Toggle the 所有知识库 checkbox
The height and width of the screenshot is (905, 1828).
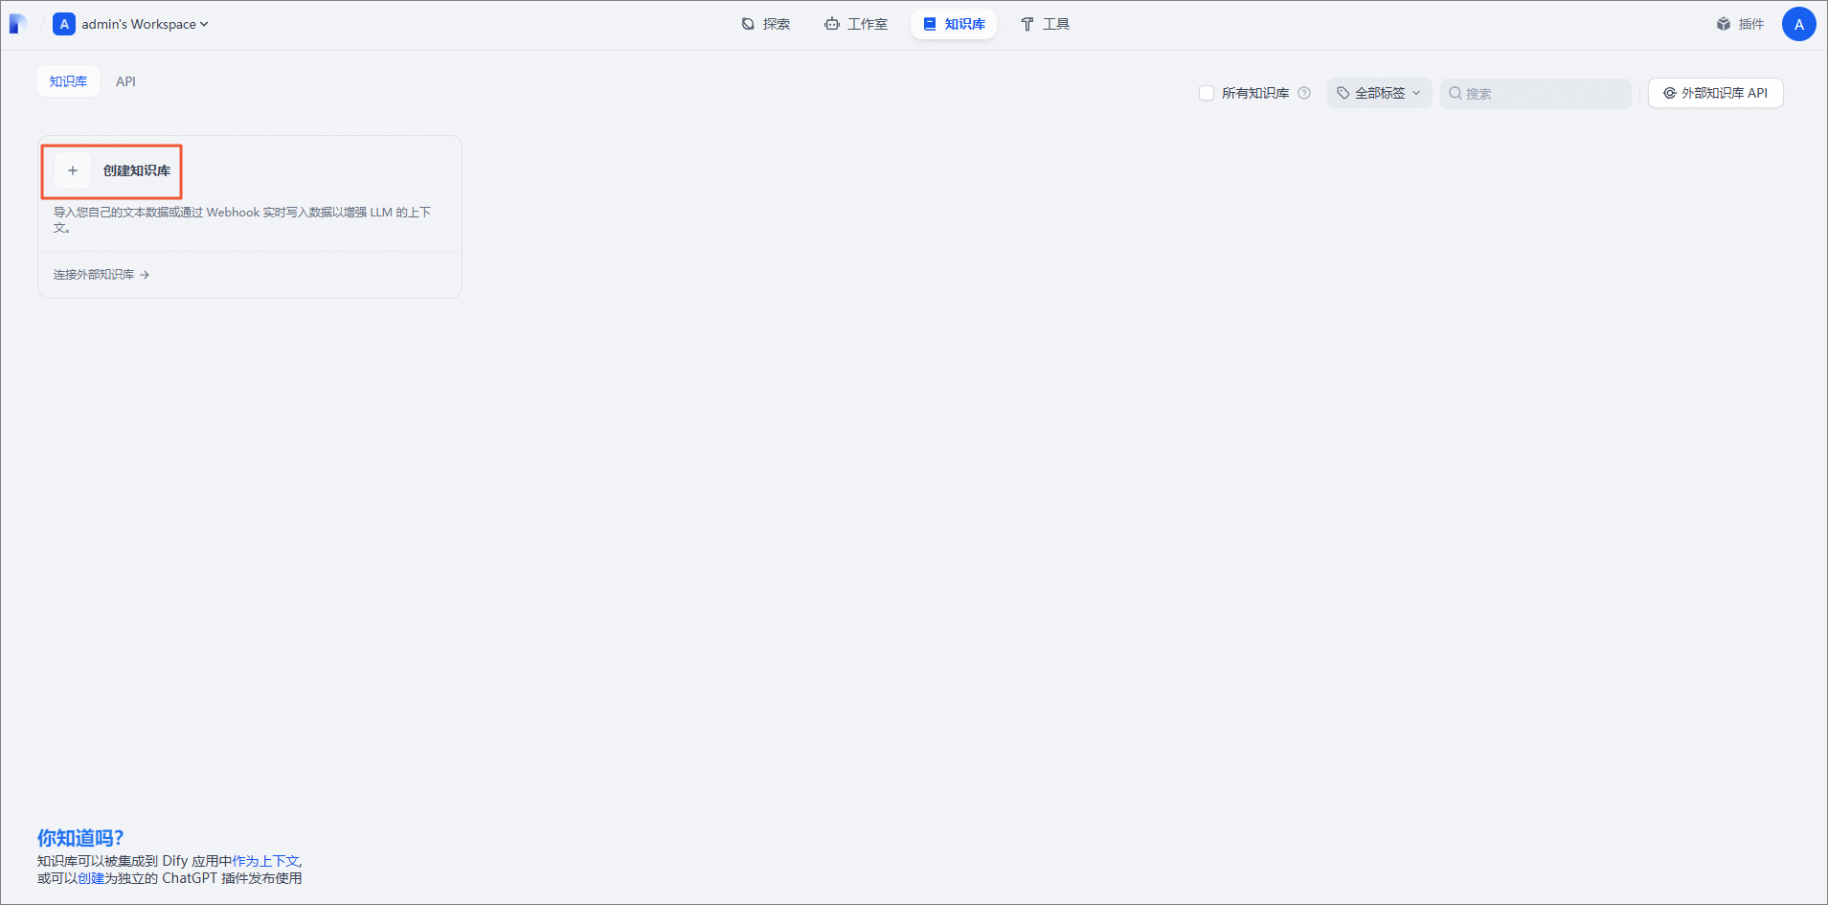point(1207,93)
